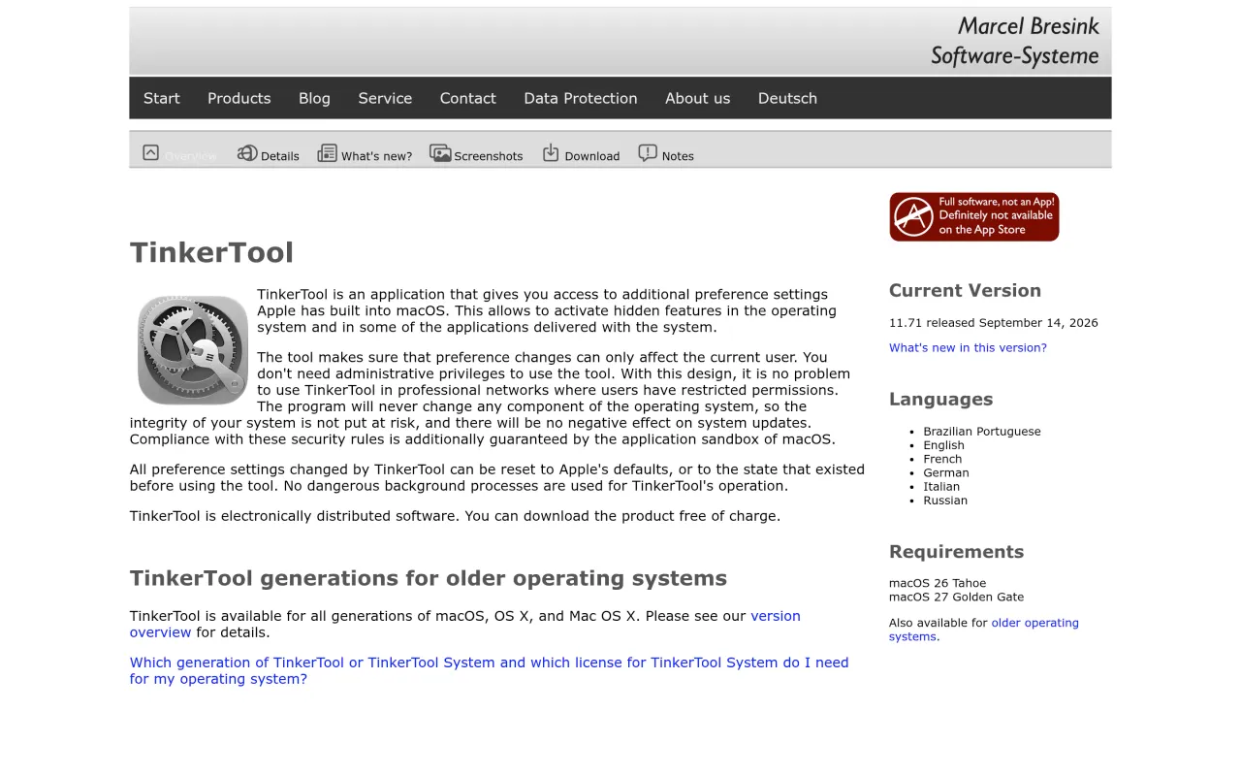Click Brazilian Portuguese in the language list

tap(982, 432)
